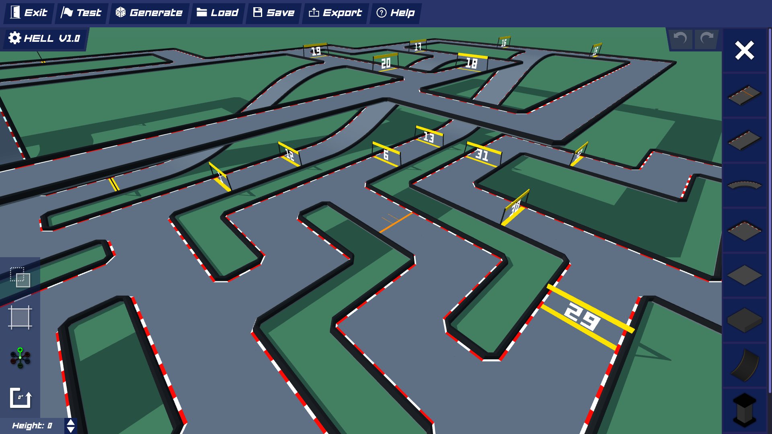Select the banked curve track piece

tap(744, 364)
